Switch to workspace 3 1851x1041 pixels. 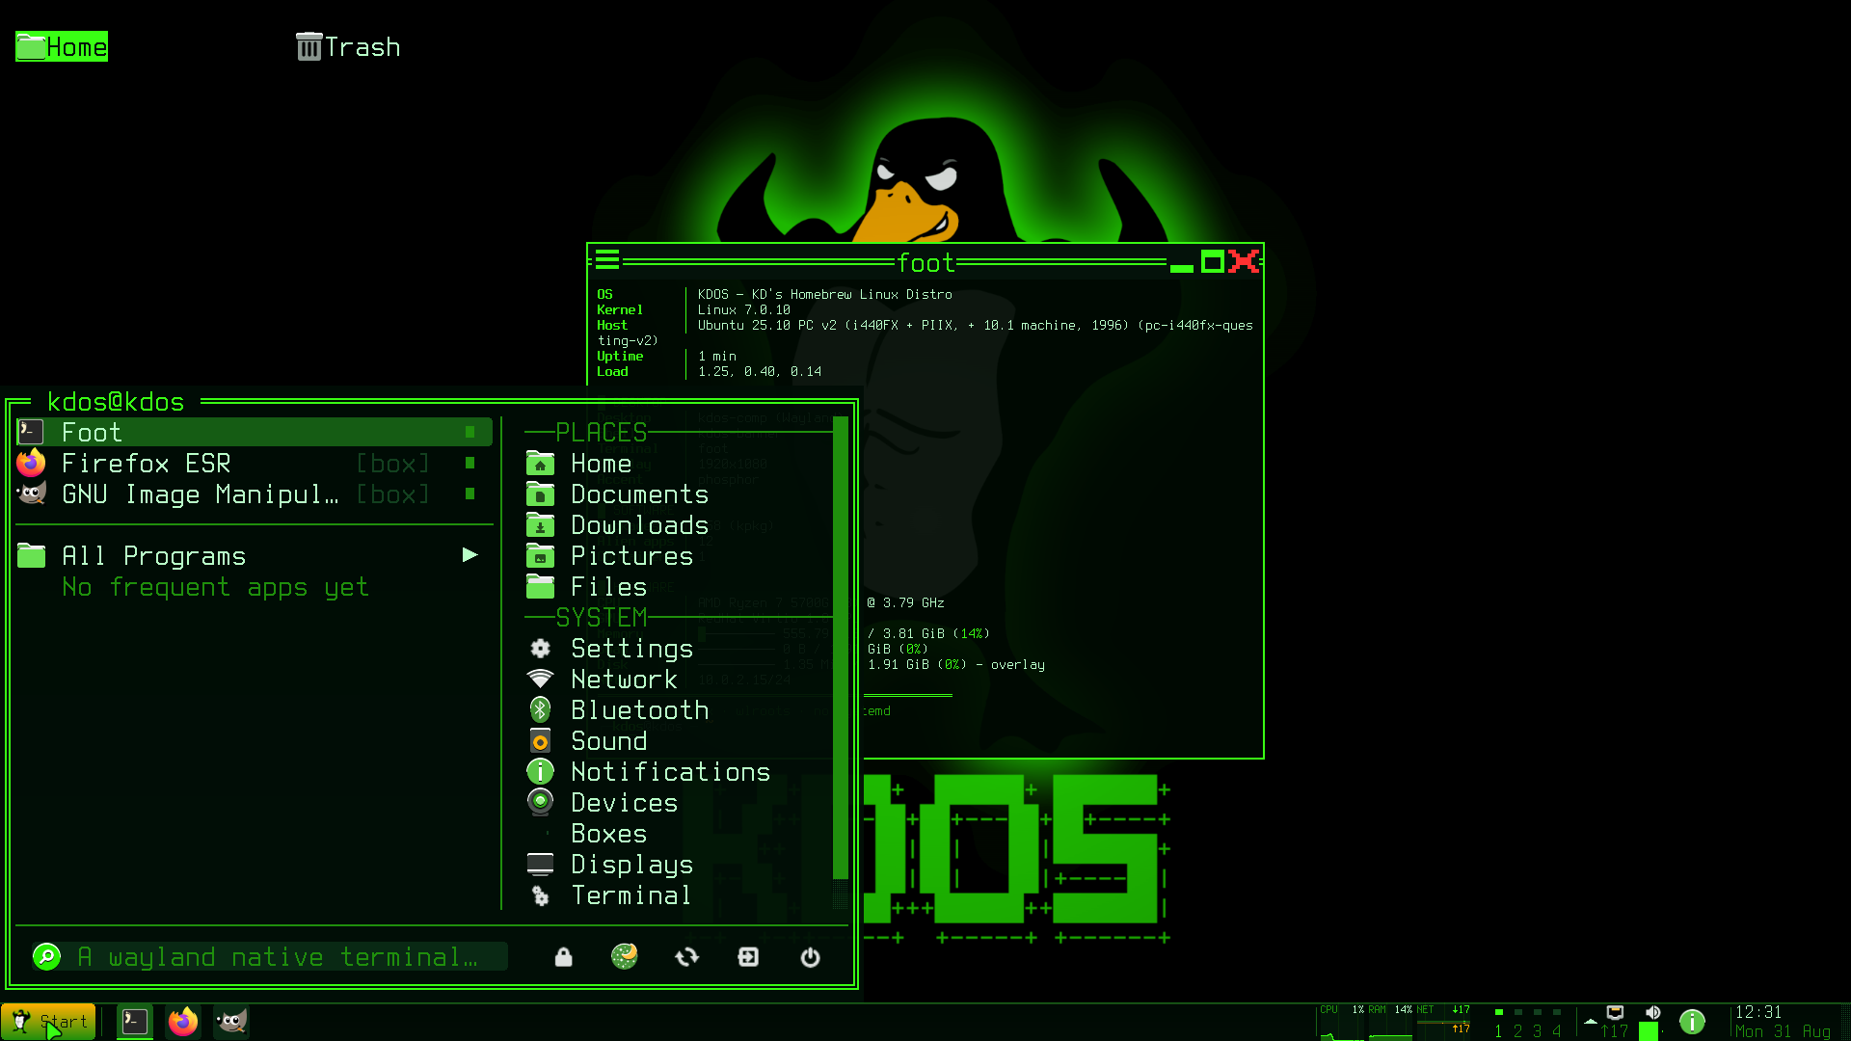[x=1537, y=1024]
